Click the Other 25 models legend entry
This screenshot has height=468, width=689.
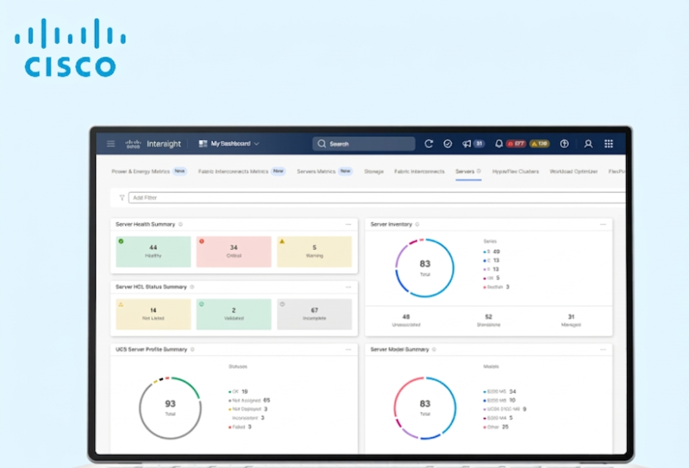pyautogui.click(x=496, y=427)
